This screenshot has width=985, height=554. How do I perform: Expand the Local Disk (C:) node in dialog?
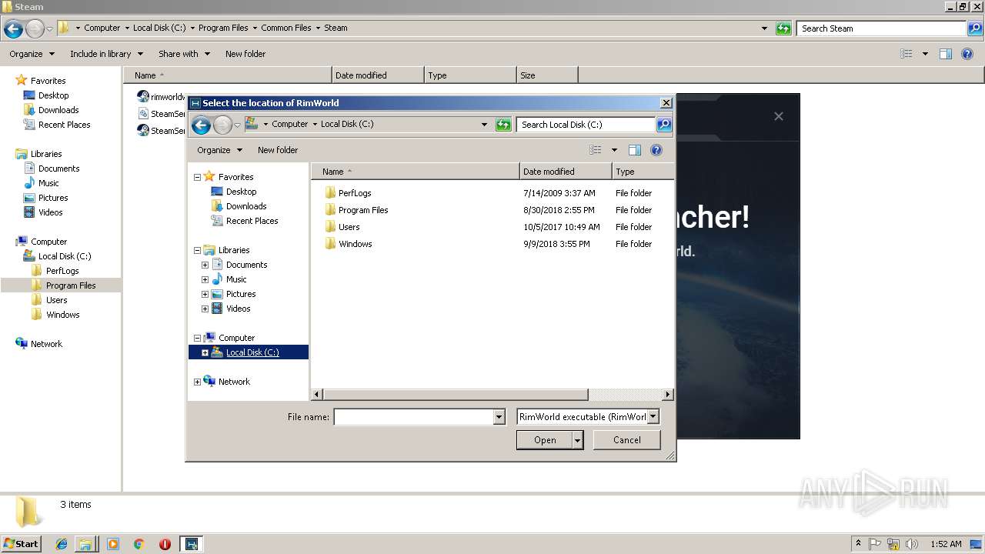205,352
